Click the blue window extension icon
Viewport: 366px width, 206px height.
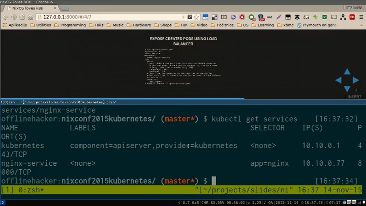pos(206,17)
